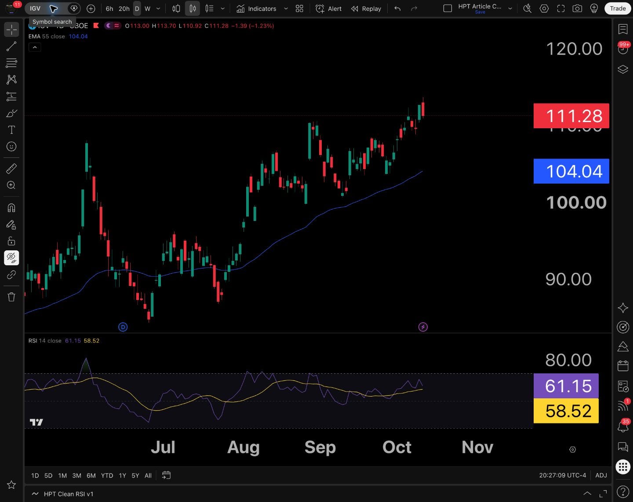Save the HPT Article chart layout
This screenshot has width=633, height=502.
pos(480,12)
